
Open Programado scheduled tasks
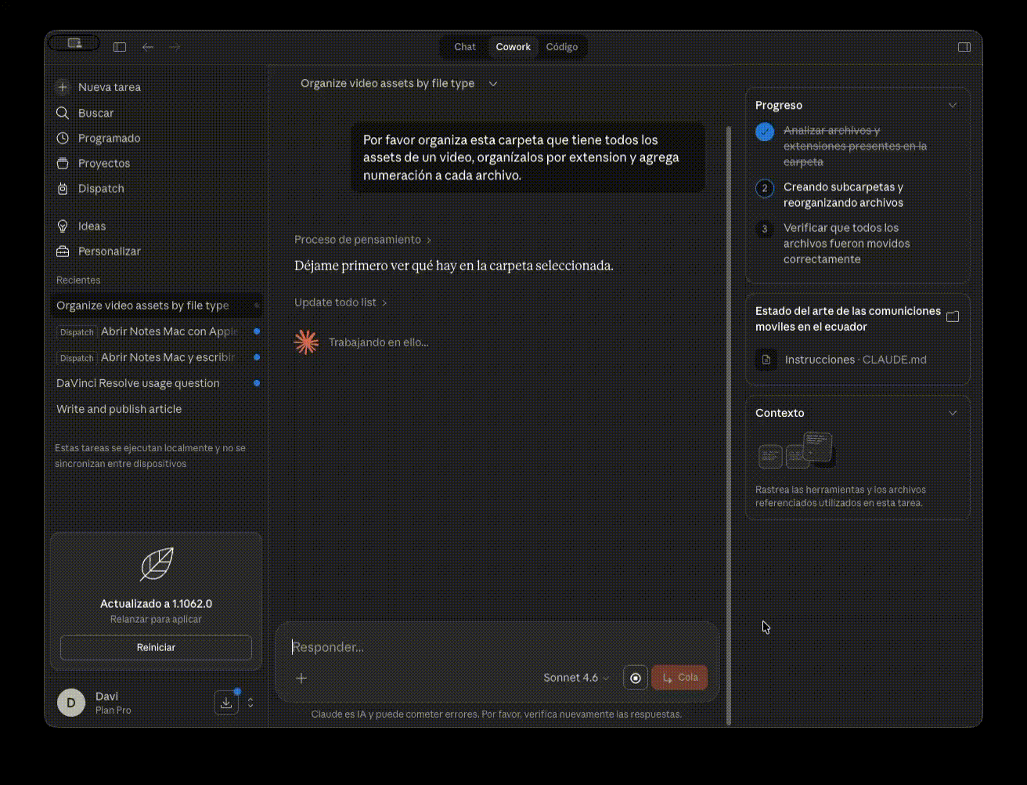pos(109,138)
